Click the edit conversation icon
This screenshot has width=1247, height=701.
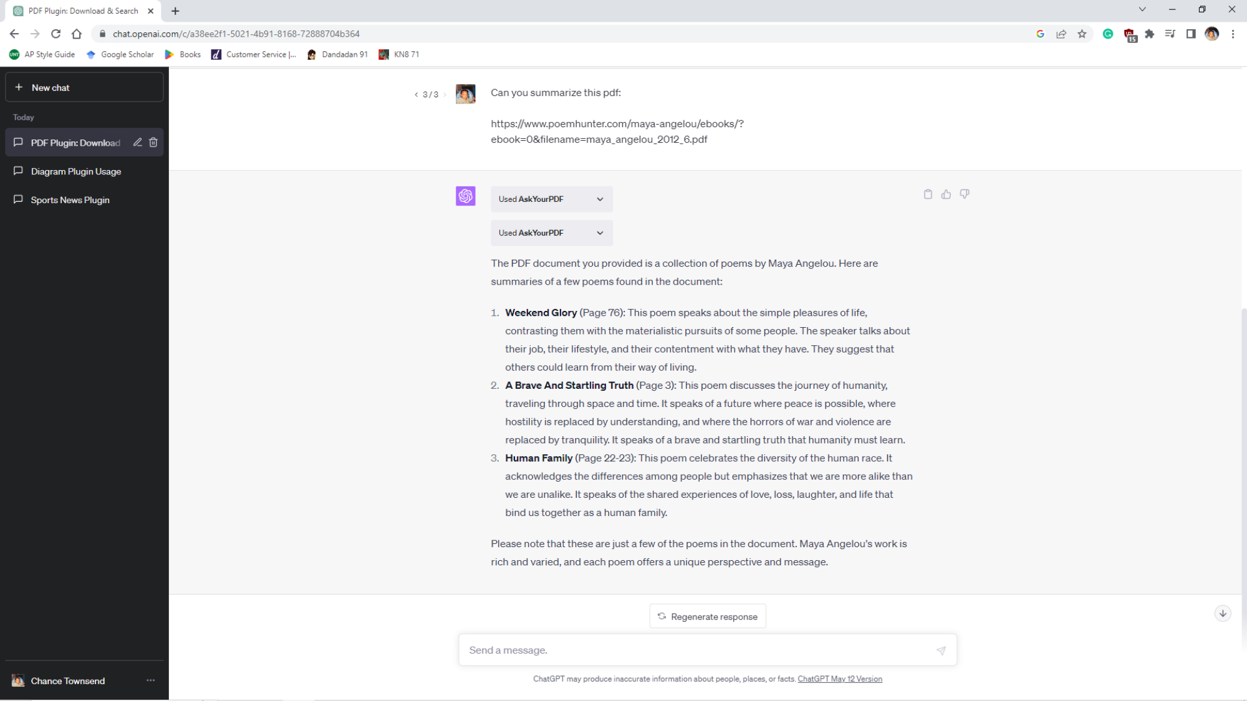click(137, 143)
